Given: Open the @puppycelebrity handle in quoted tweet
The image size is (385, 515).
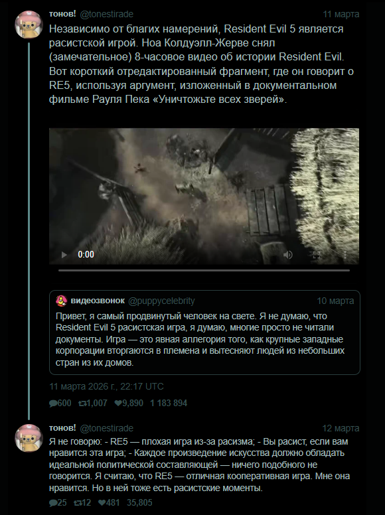Looking at the screenshot, I should 161,301.
